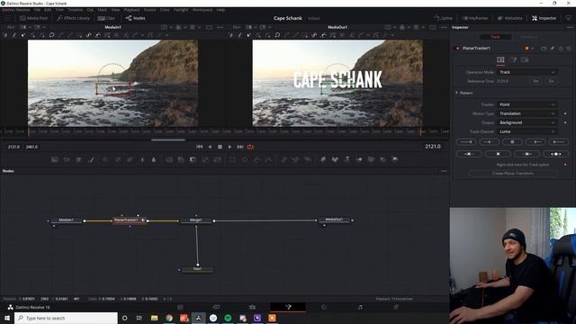Open the Spline editor panel
The width and height of the screenshot is (576, 324).
tap(443, 18)
